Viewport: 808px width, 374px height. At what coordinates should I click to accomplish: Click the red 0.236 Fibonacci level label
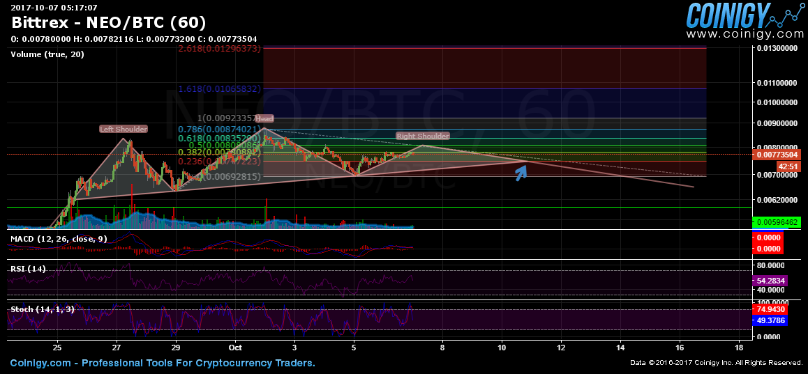(220, 162)
